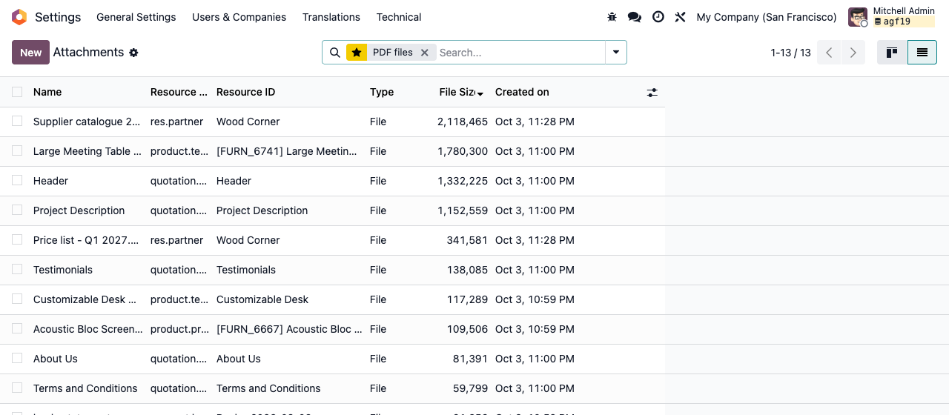Viewport: 949px width, 415px height.
Task: Open the Users & Companies menu
Action: click(239, 17)
